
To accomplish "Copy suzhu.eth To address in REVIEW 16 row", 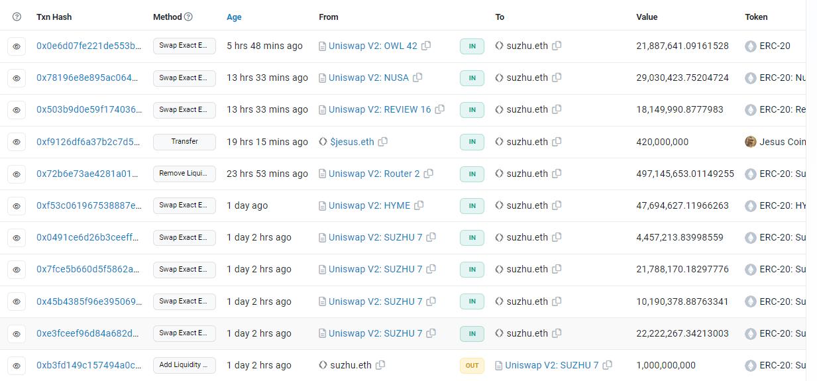I will [x=557, y=109].
